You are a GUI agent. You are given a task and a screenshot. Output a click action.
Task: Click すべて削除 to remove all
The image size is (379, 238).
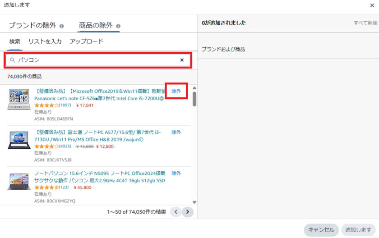click(x=365, y=23)
